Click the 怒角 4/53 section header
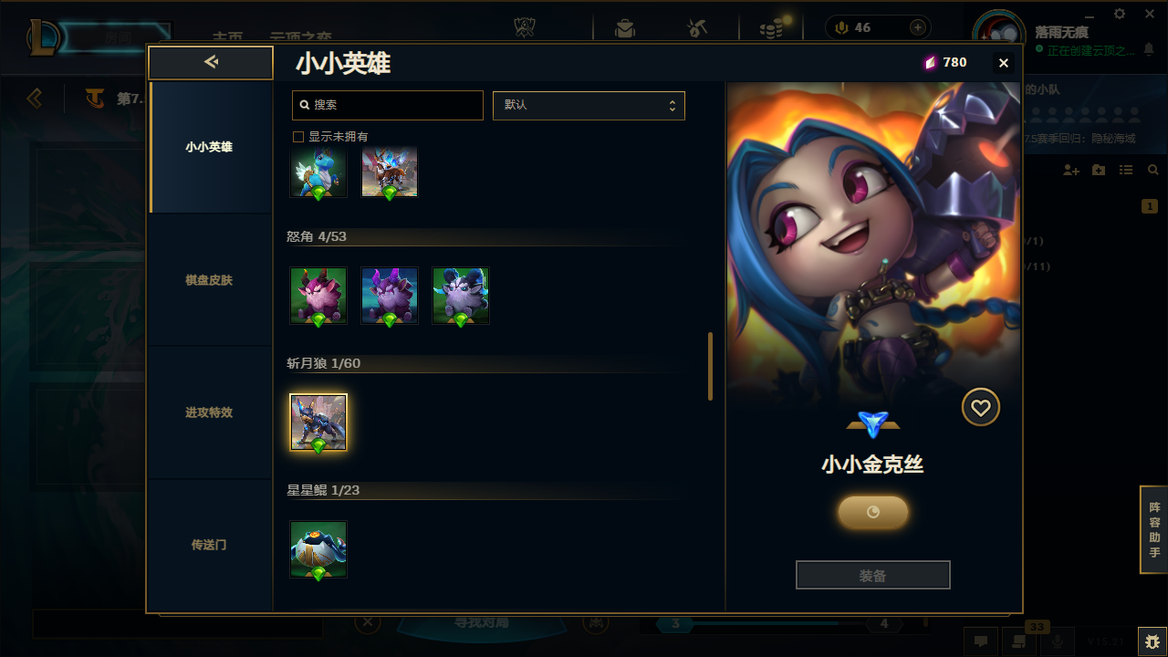1168x657 pixels. click(317, 236)
